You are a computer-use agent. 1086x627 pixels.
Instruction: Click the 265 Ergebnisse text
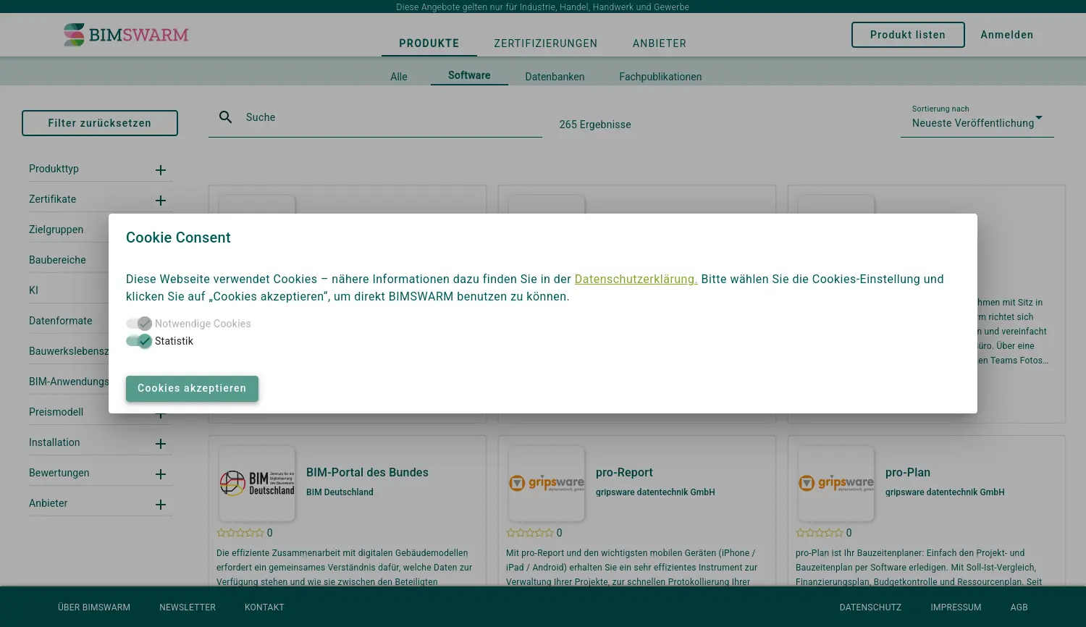click(x=595, y=125)
